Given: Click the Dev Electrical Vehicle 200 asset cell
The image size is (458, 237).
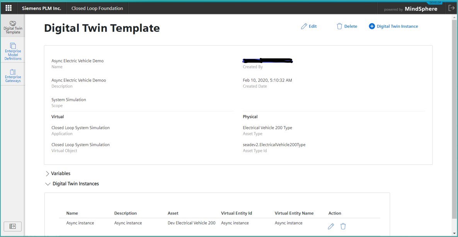Looking at the screenshot, I should (192, 223).
